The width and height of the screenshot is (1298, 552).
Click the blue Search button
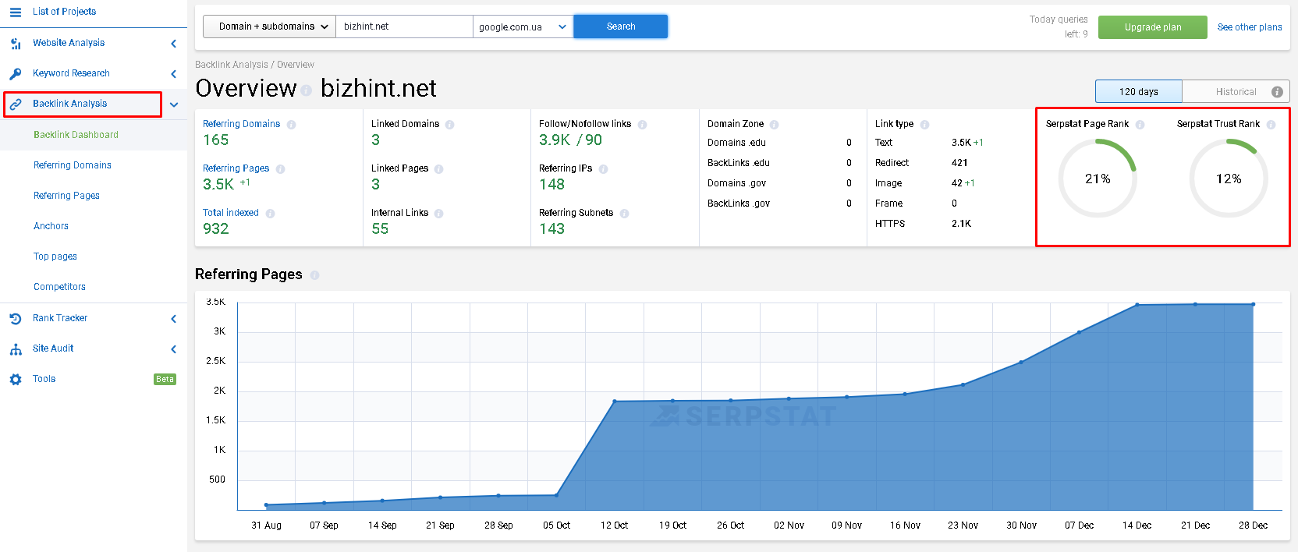pos(621,27)
